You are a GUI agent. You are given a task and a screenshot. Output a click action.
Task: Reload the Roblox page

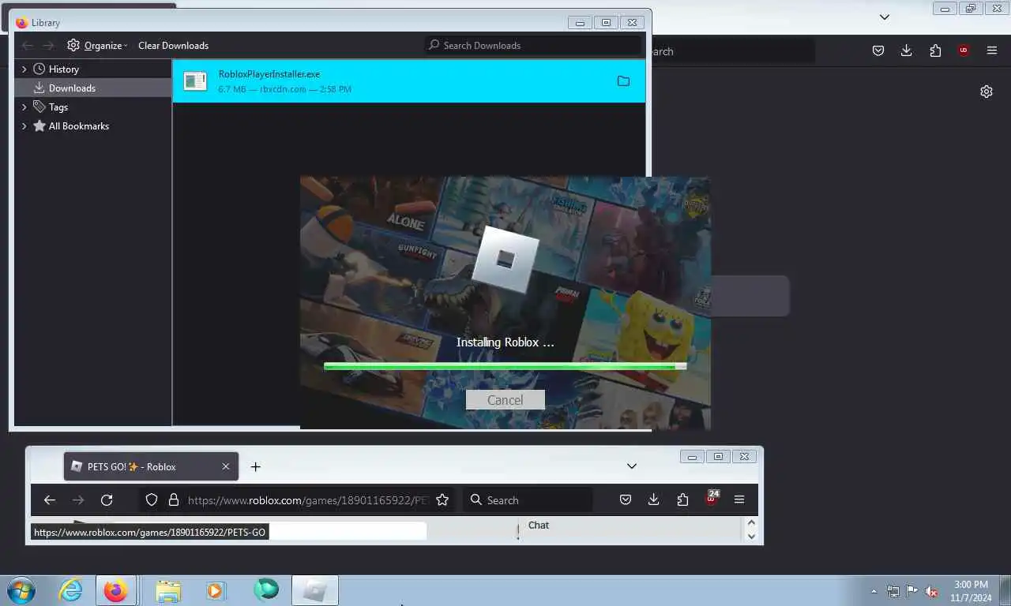(x=107, y=499)
